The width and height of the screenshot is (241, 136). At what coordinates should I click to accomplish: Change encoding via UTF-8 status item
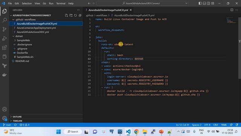pos(207,125)
